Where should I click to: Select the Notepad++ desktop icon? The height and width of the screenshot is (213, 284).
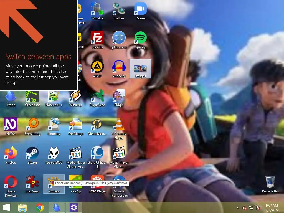coord(54,99)
